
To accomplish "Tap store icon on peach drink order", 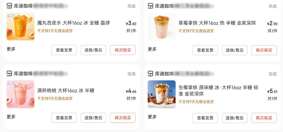I will (x=9, y=74).
